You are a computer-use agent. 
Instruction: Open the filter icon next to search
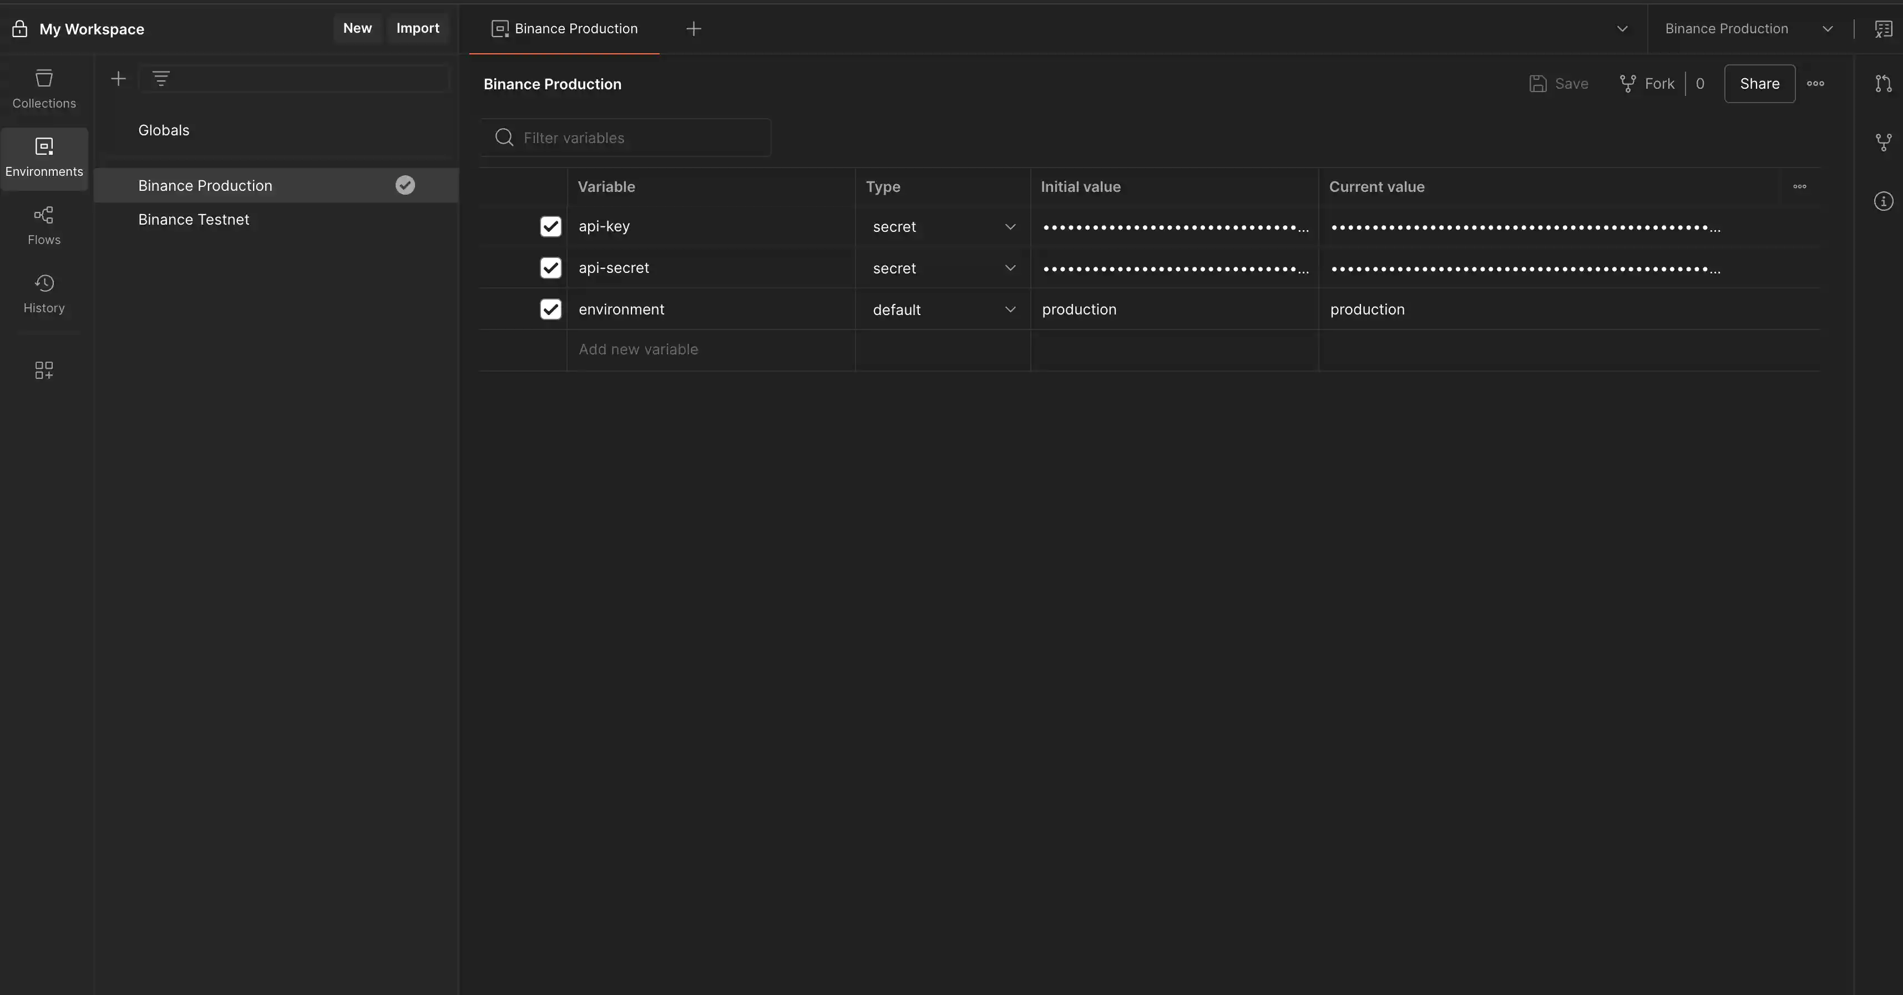coord(162,78)
